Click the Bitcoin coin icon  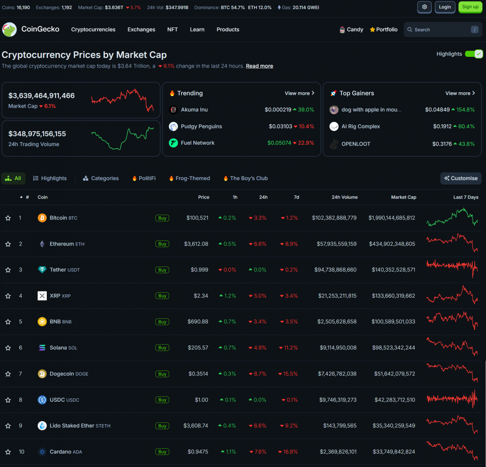click(42, 218)
